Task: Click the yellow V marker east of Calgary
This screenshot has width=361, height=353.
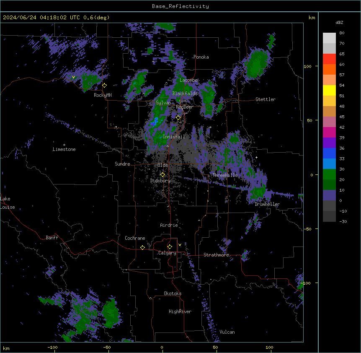Action: point(180,245)
